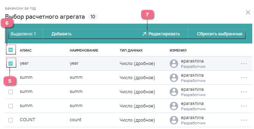Image resolution: width=254 pixels, height=129 pixels.
Task: Sort by the НАИМЕНОВАНИЕ column header
Action: point(84,51)
